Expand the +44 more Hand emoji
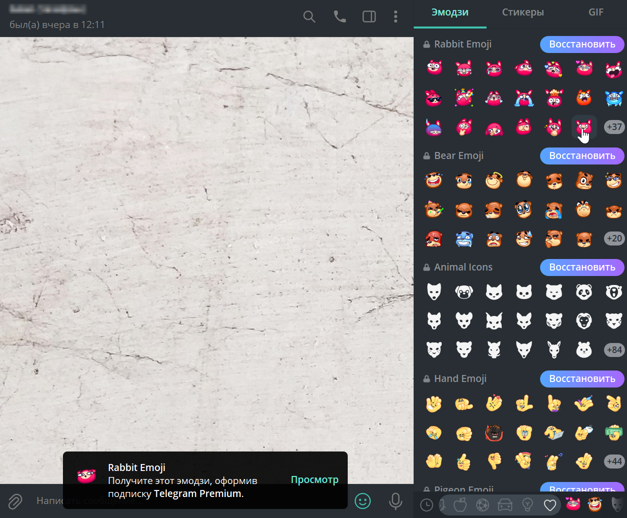 tap(614, 461)
